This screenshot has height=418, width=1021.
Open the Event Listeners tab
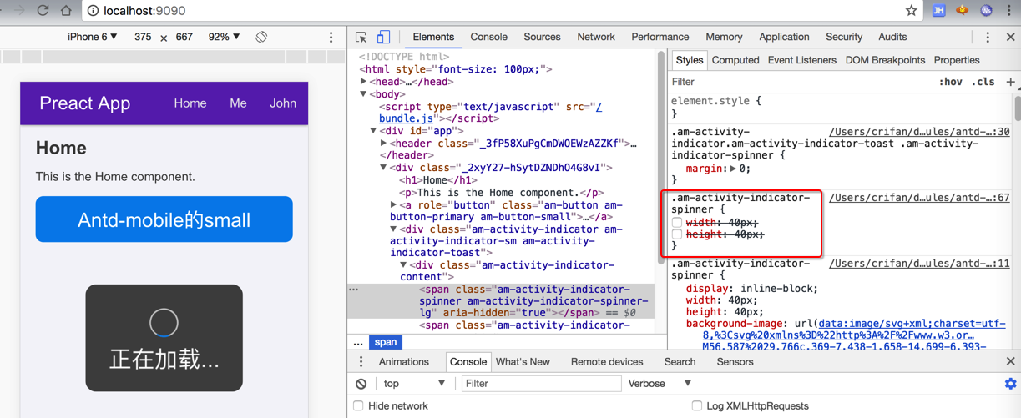[801, 60]
